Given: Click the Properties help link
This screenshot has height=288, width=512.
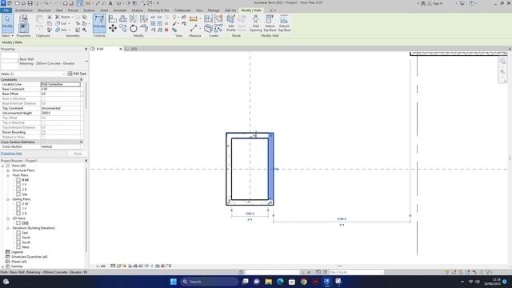Looking at the screenshot, I should pos(11,154).
